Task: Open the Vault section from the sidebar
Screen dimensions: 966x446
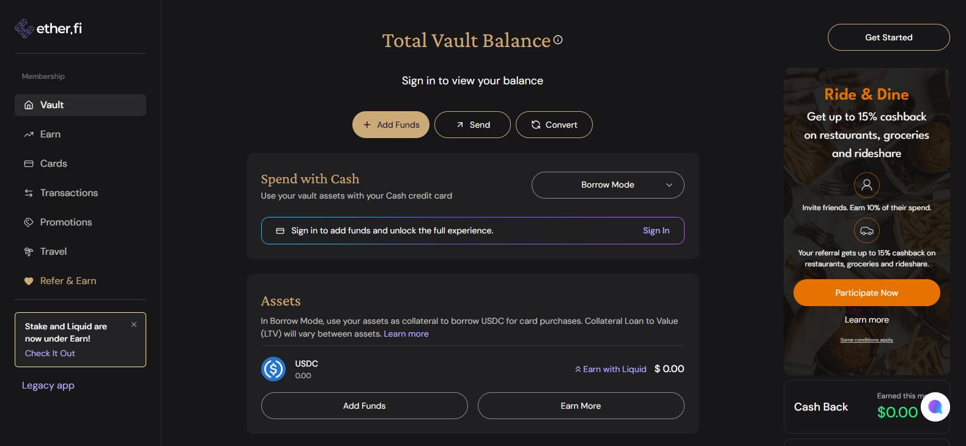Action: 51,104
